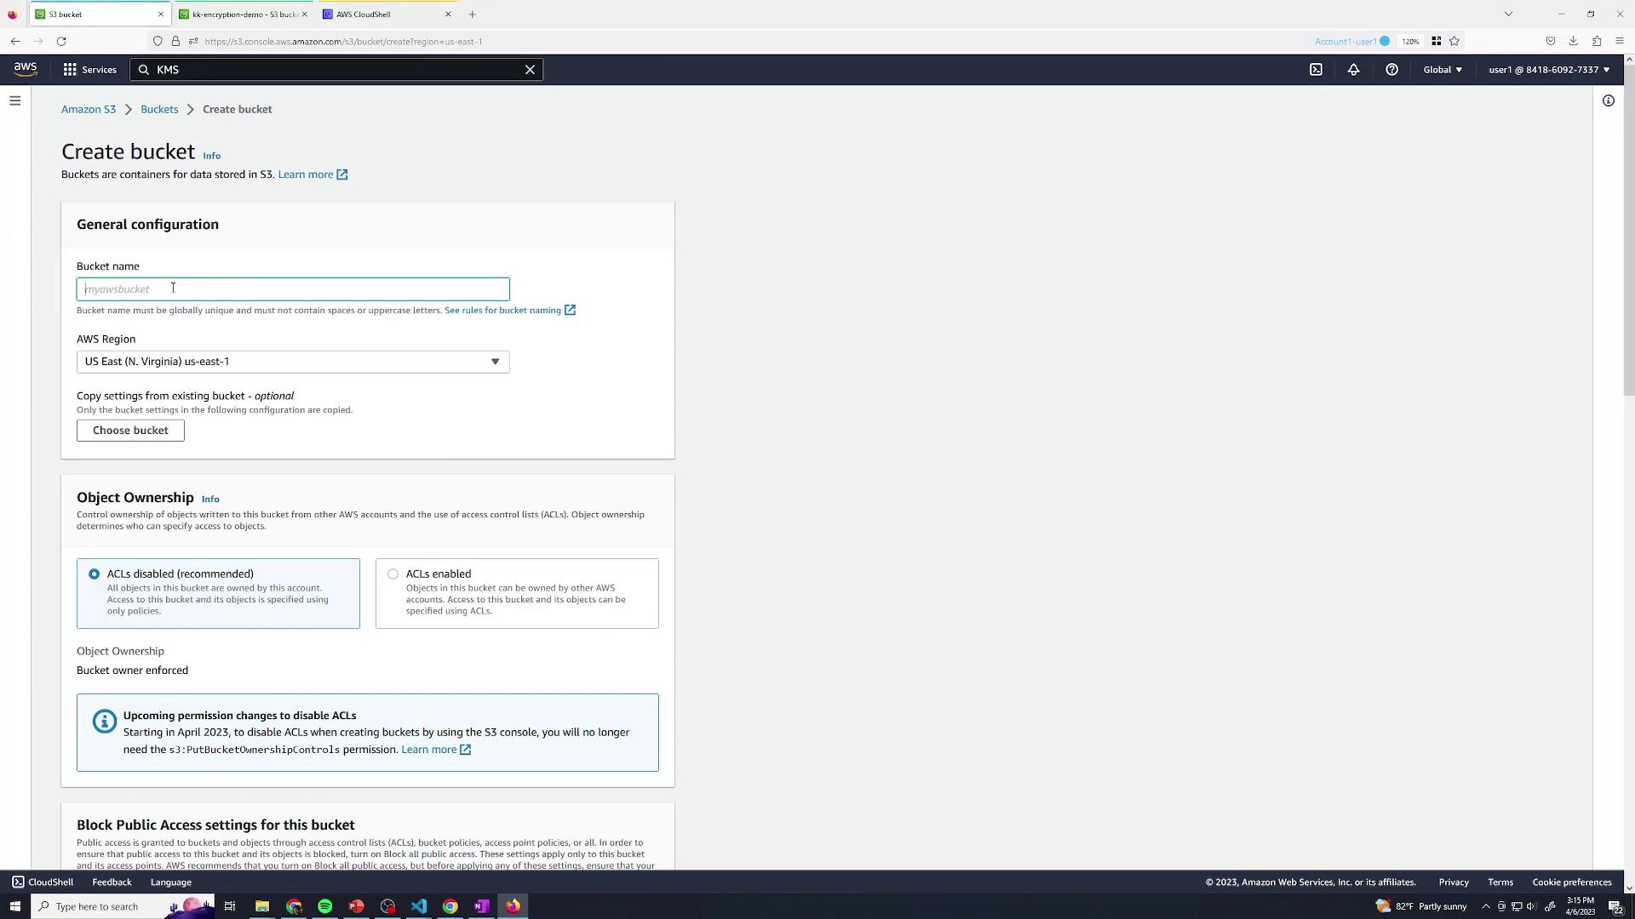Open the CloudShell icon in AWS header
Viewport: 1635px width, 919px height.
[x=1316, y=70]
